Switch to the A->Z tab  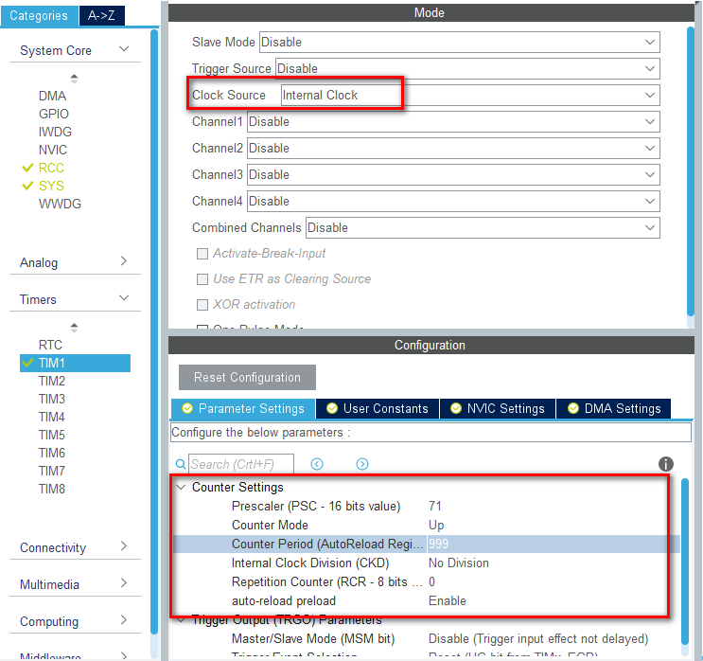102,16
